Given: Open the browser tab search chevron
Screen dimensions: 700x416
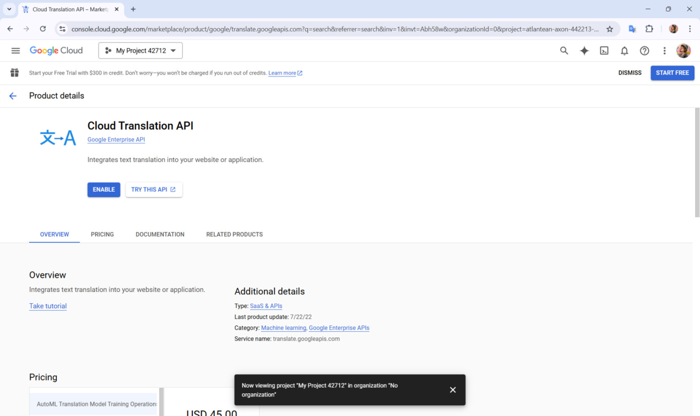Looking at the screenshot, I should click(x=9, y=9).
